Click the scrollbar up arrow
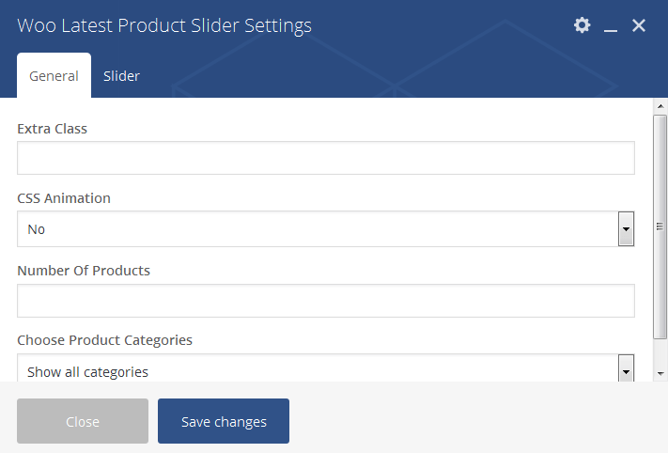This screenshot has height=453, width=668. point(660,106)
